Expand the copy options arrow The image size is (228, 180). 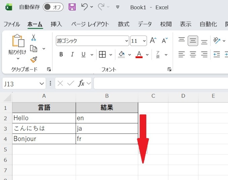[x=44, y=49]
